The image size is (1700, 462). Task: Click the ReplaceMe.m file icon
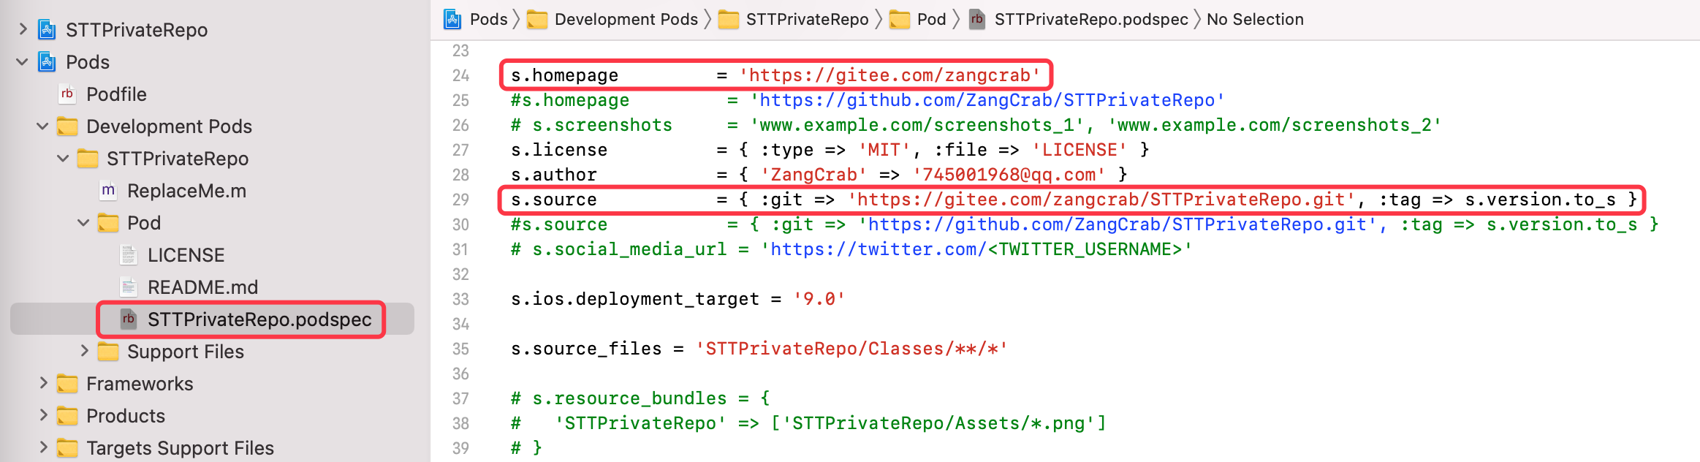click(108, 191)
